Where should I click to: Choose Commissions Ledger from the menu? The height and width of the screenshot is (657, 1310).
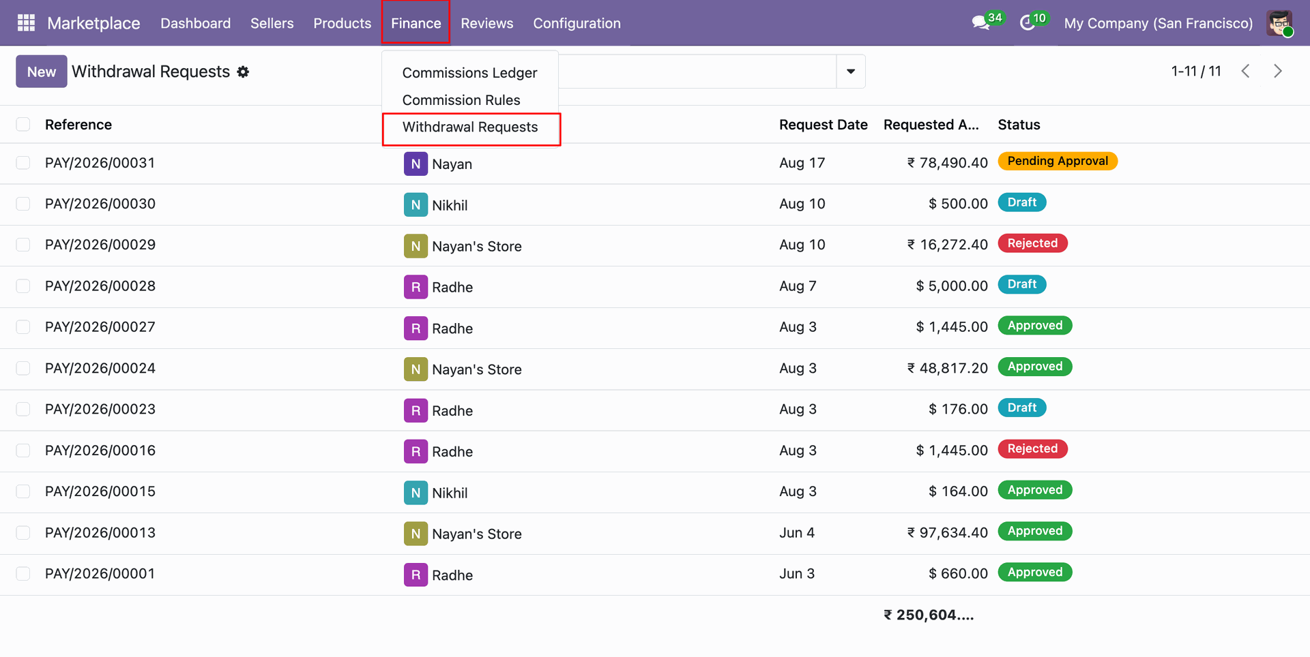(469, 73)
